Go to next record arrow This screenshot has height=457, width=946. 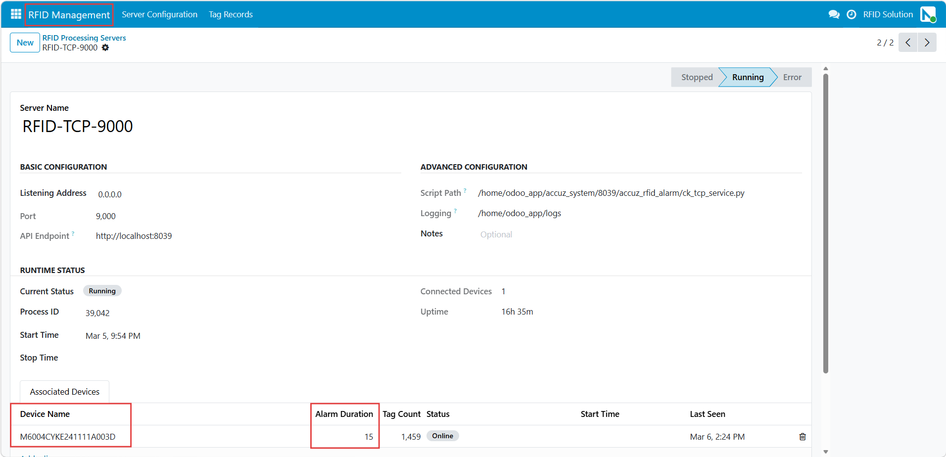(927, 43)
